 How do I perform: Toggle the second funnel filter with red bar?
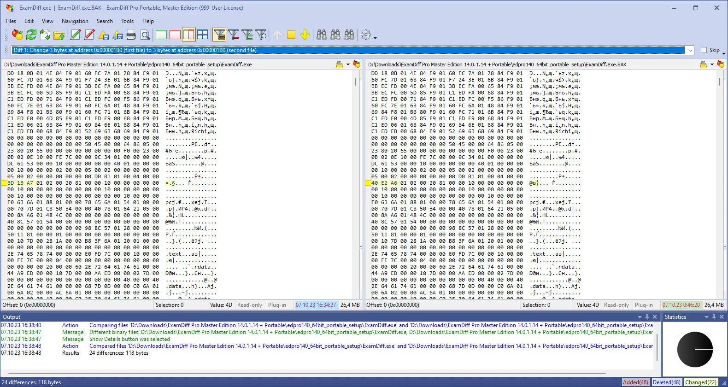(x=233, y=35)
